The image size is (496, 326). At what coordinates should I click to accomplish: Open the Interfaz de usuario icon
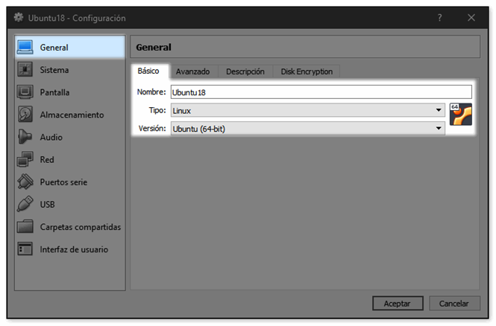pos(25,249)
